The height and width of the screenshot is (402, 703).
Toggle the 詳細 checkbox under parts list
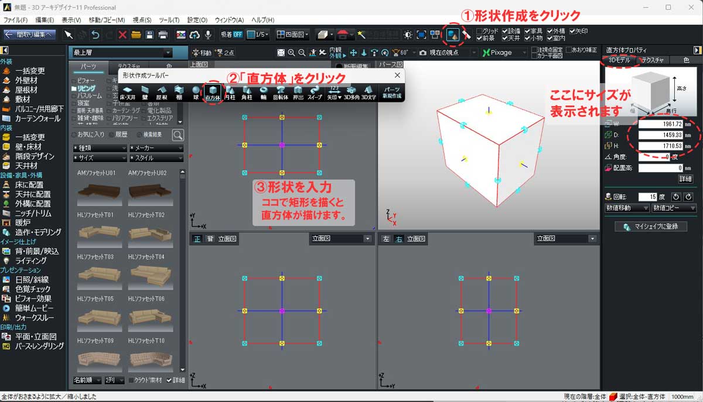tap(170, 380)
